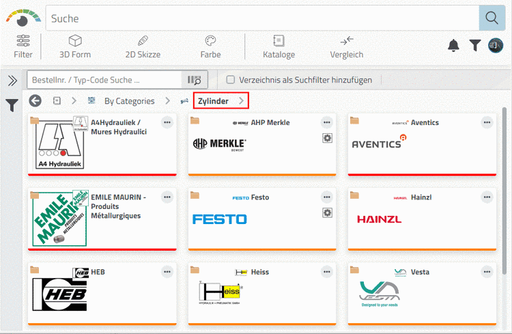This screenshot has height=334, width=512.
Task: Start the Vergleich comparison tool
Action: [346, 46]
